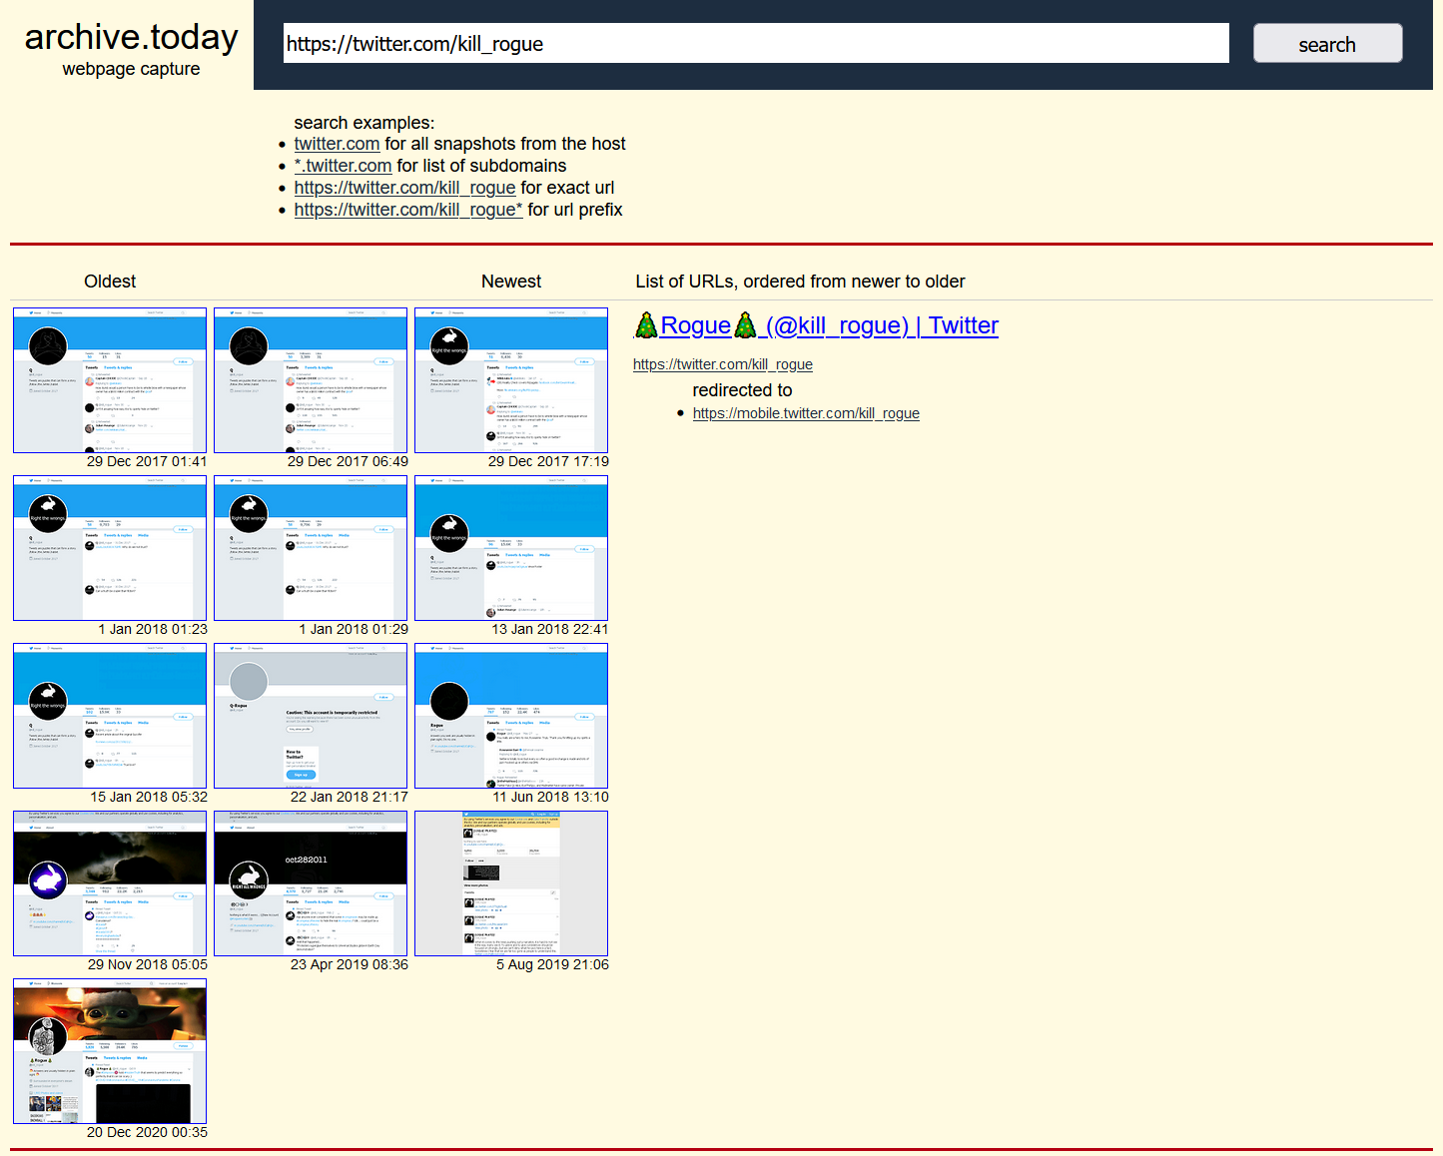
Task: Click the 'redirected to' text
Action: click(742, 390)
